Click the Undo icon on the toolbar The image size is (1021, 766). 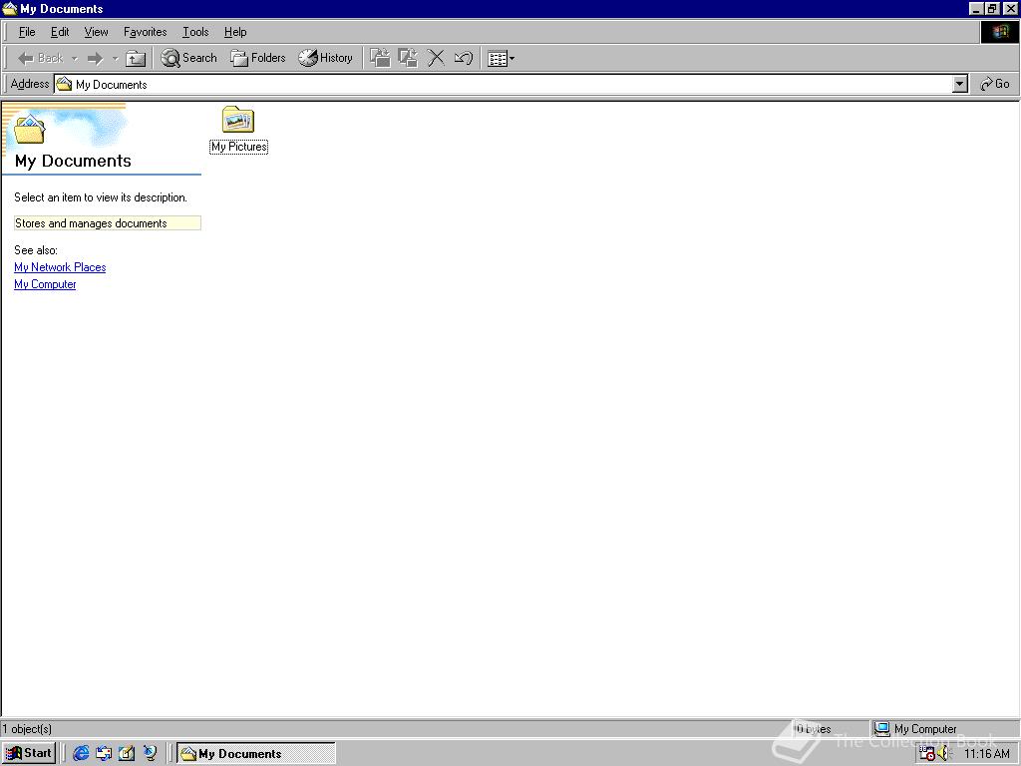(x=462, y=58)
